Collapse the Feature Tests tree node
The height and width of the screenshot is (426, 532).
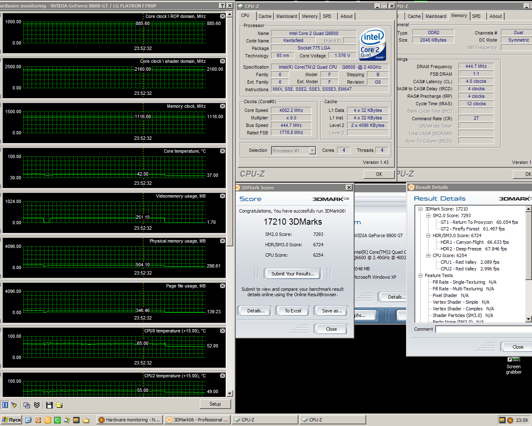(420, 275)
